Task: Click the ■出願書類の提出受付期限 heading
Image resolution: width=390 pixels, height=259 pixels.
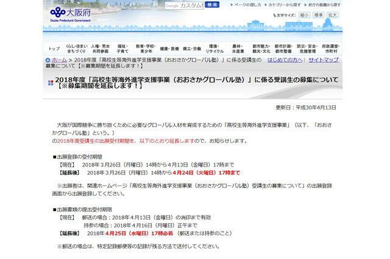Action: tap(82, 210)
